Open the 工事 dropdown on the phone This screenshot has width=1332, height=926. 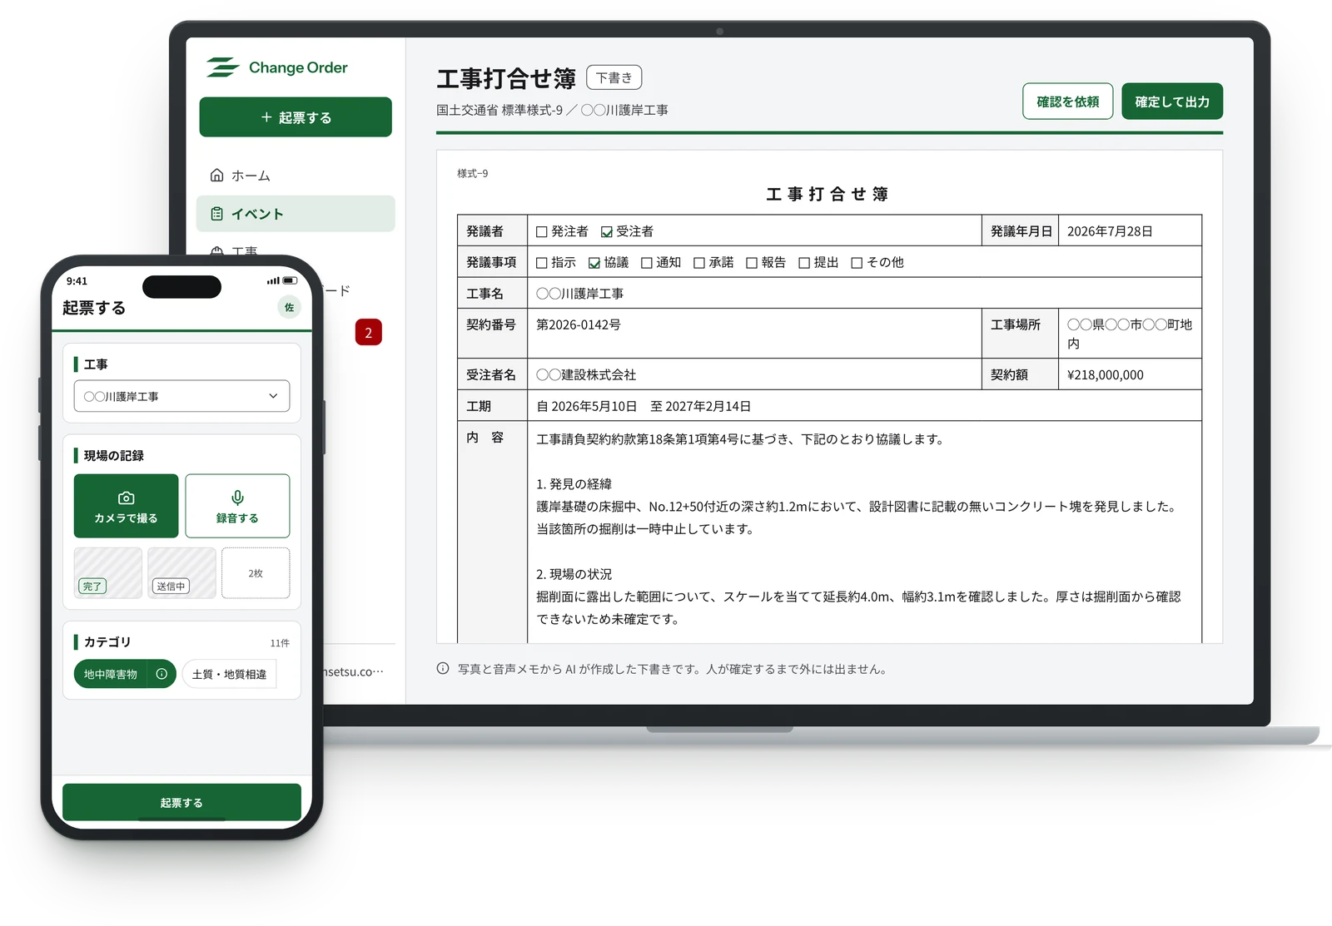click(x=181, y=396)
